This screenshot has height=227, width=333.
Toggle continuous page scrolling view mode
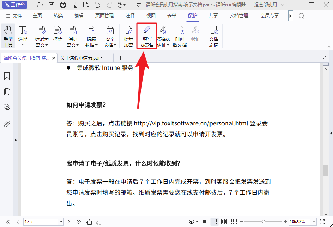tap(214, 222)
